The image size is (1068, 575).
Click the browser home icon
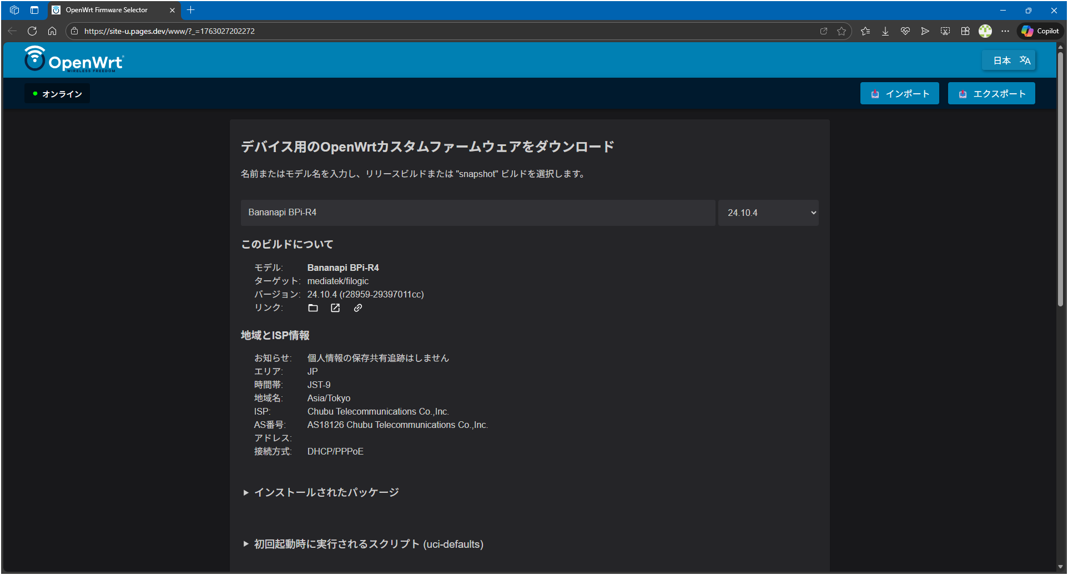[52, 31]
